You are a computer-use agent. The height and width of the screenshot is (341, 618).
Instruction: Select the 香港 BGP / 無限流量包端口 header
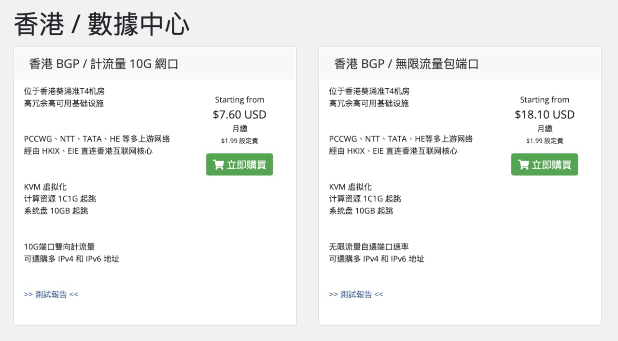[406, 64]
